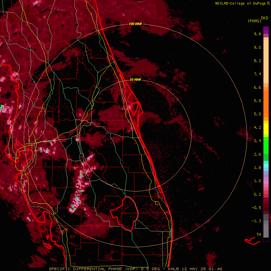271x271 pixels.
Task: Click the 4.2 scale value label
Action: point(257,128)
